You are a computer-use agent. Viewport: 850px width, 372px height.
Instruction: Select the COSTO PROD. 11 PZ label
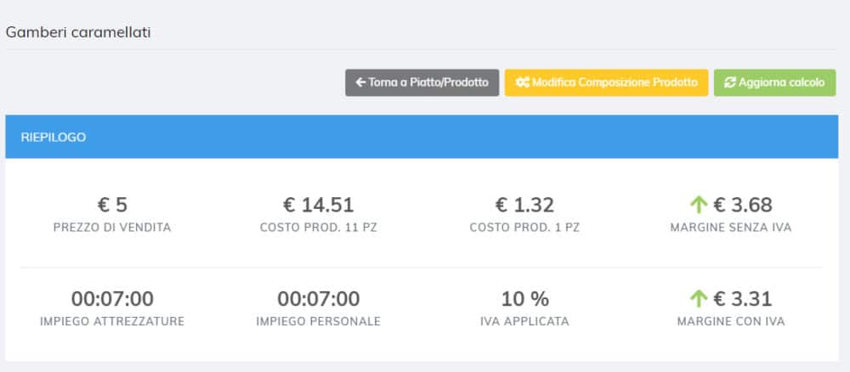318,228
